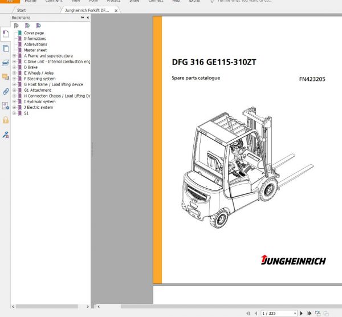Open the page number dropdown
Image resolution: width=342 pixels, height=317 pixels.
pyautogui.click(x=294, y=313)
